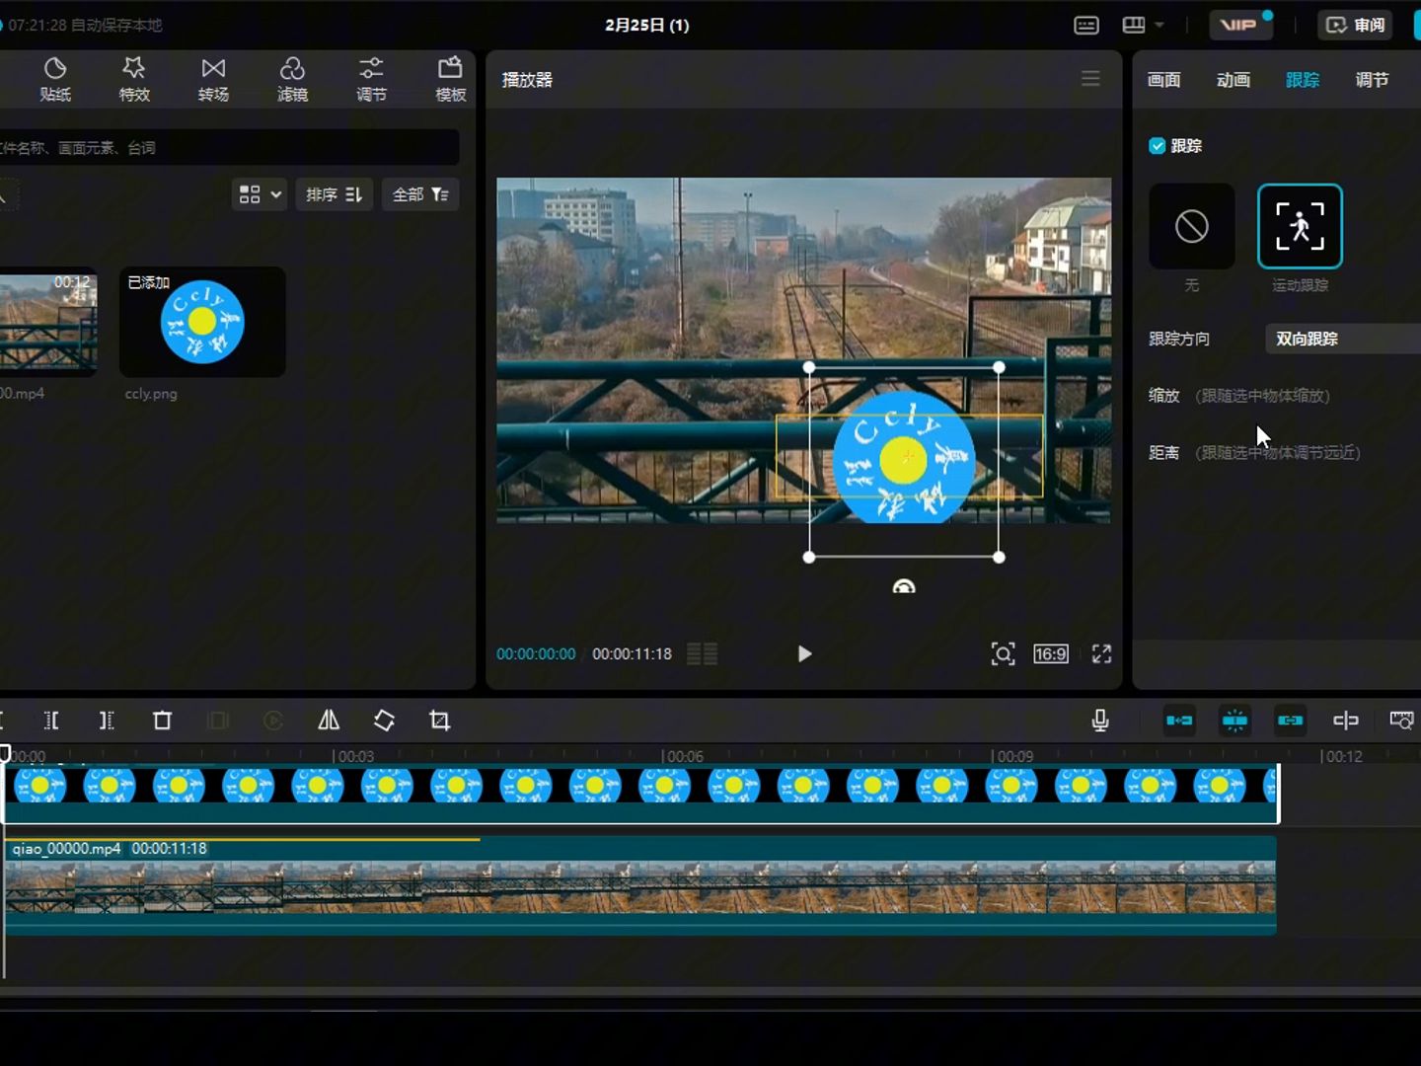The image size is (1421, 1066).
Task: Select the mp4 video media thumbnail
Action: pos(48,322)
